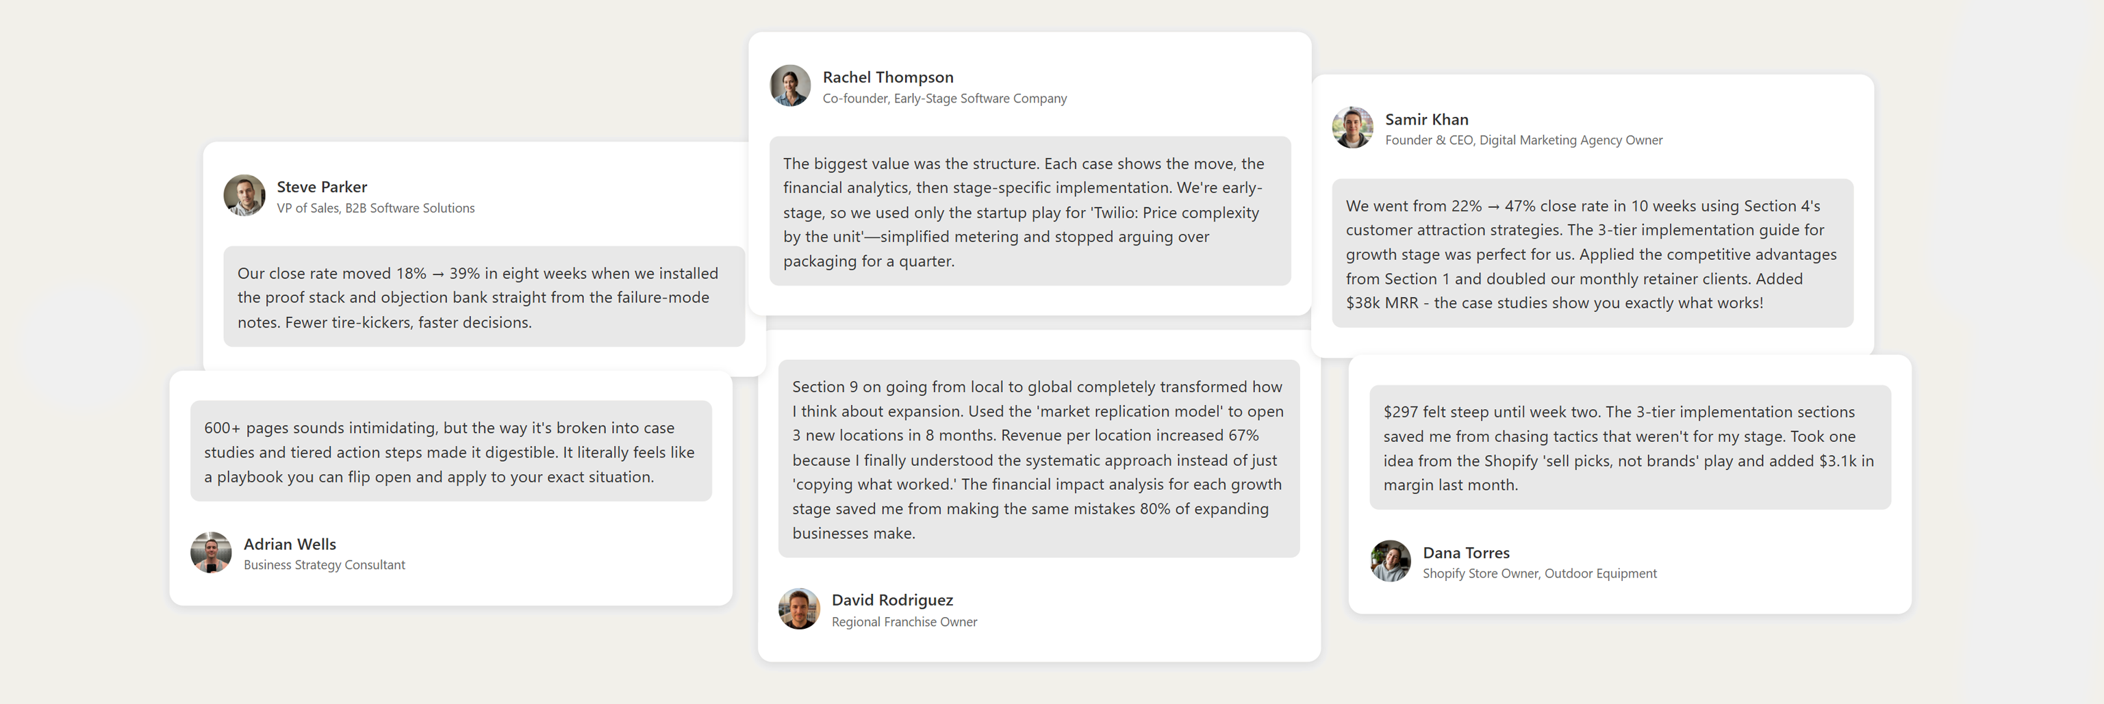Select the Rachel Thompson name heading
The height and width of the screenshot is (704, 2104).
pyautogui.click(x=888, y=77)
